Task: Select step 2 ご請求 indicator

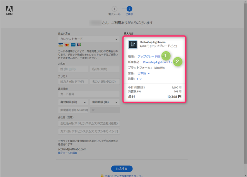Action: (129, 11)
